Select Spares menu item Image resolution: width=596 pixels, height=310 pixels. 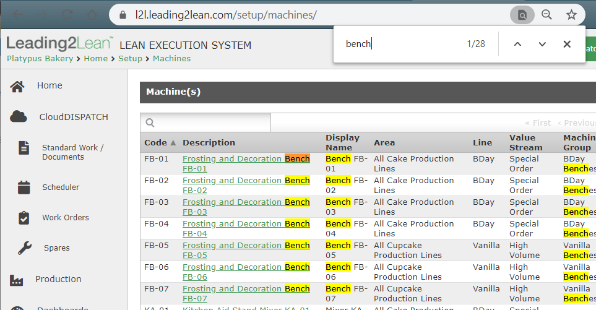pos(57,248)
